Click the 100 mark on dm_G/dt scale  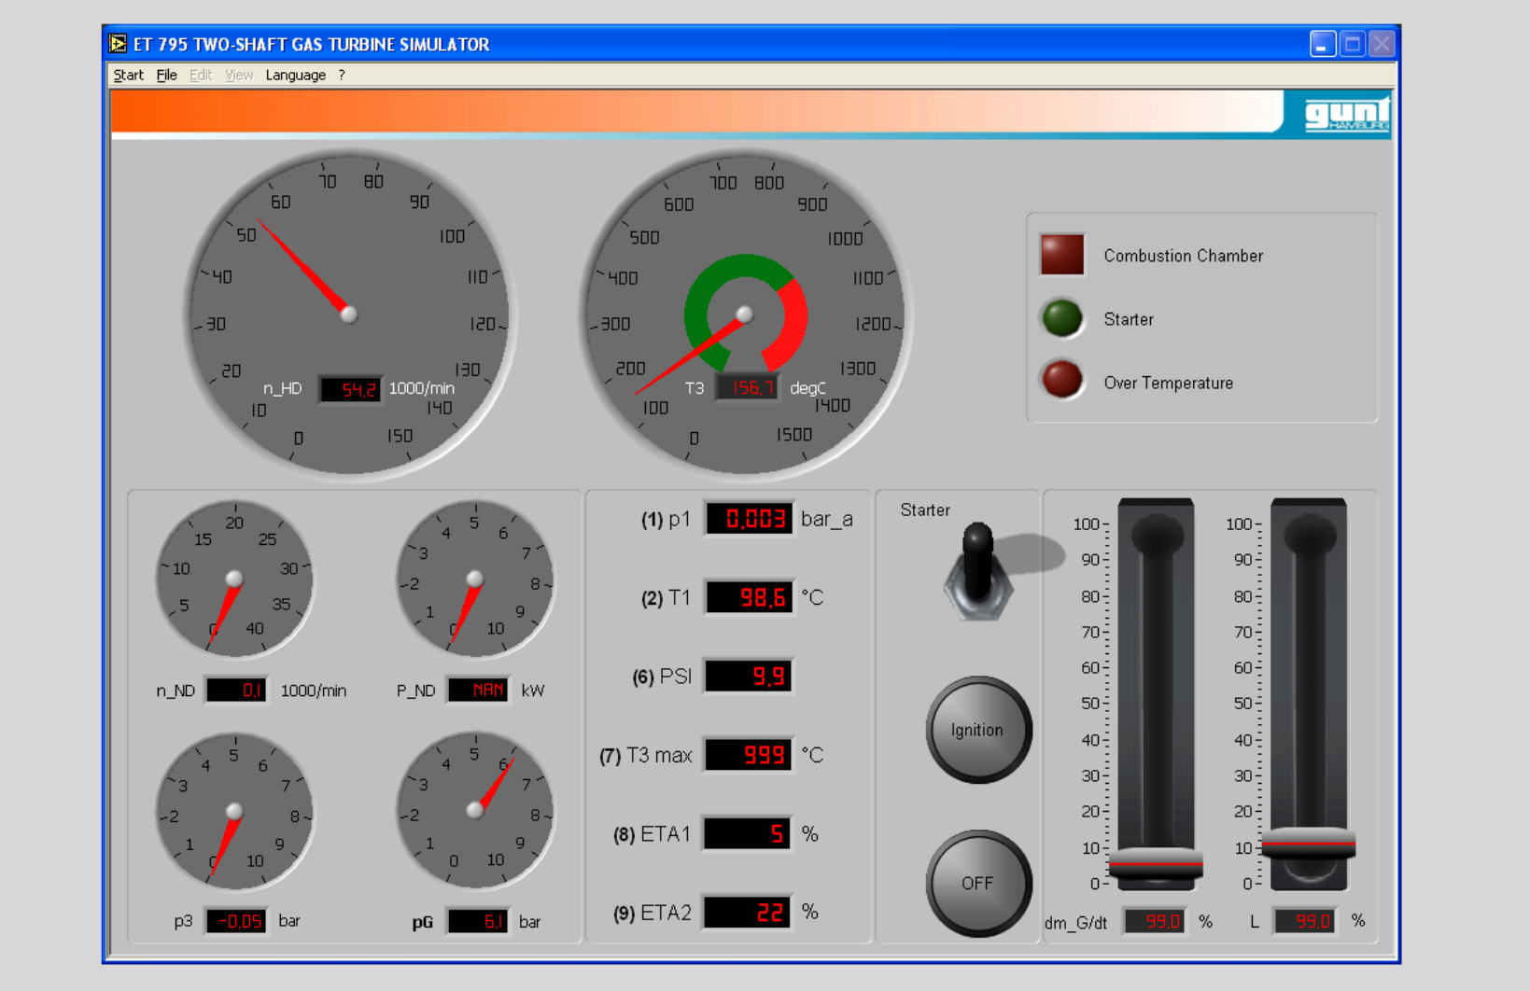click(1087, 524)
